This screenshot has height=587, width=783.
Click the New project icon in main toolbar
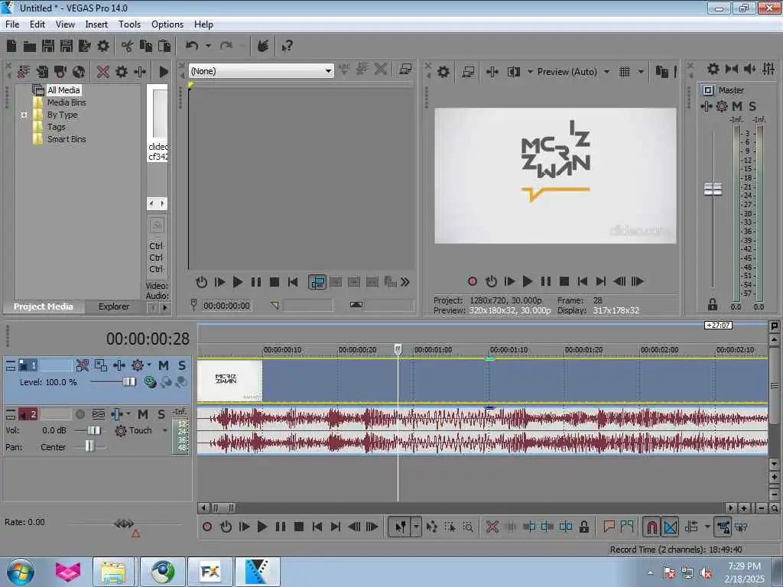(x=11, y=47)
